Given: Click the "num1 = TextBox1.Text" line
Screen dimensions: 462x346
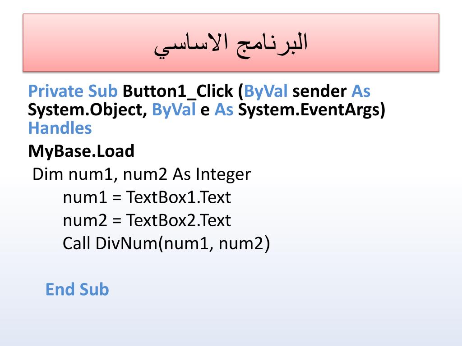Looking at the screenshot, I should [x=147, y=197].
